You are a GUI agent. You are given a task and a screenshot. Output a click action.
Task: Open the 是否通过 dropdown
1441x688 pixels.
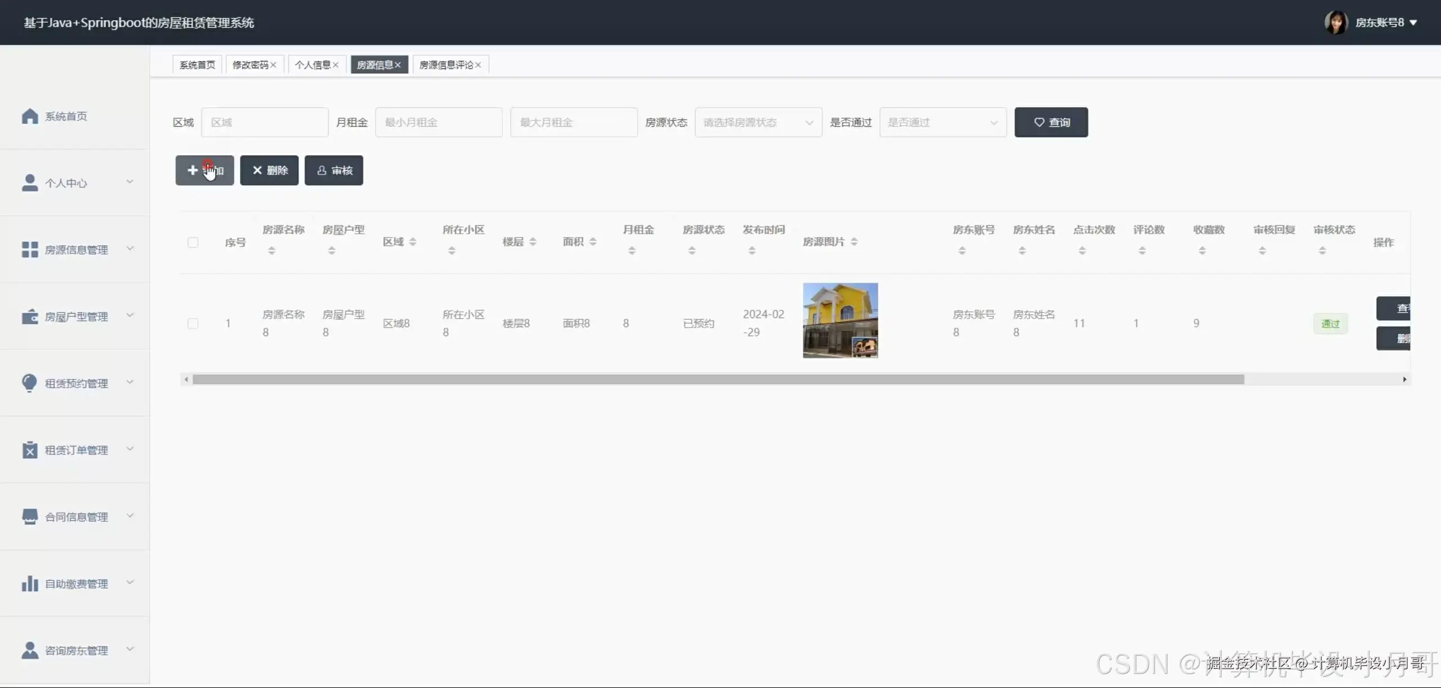click(x=942, y=122)
